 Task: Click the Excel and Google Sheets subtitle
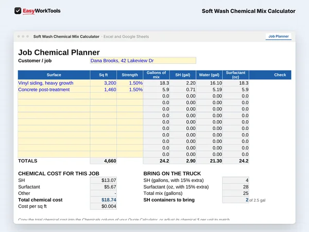click(x=126, y=37)
